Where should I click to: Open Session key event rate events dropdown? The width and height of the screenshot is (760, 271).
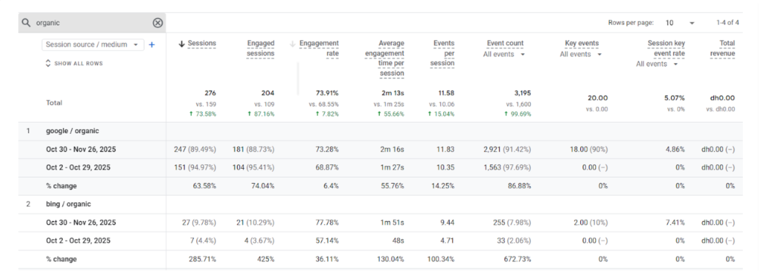[657, 64]
